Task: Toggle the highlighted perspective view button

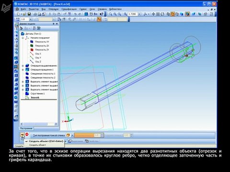Action: (187, 14)
